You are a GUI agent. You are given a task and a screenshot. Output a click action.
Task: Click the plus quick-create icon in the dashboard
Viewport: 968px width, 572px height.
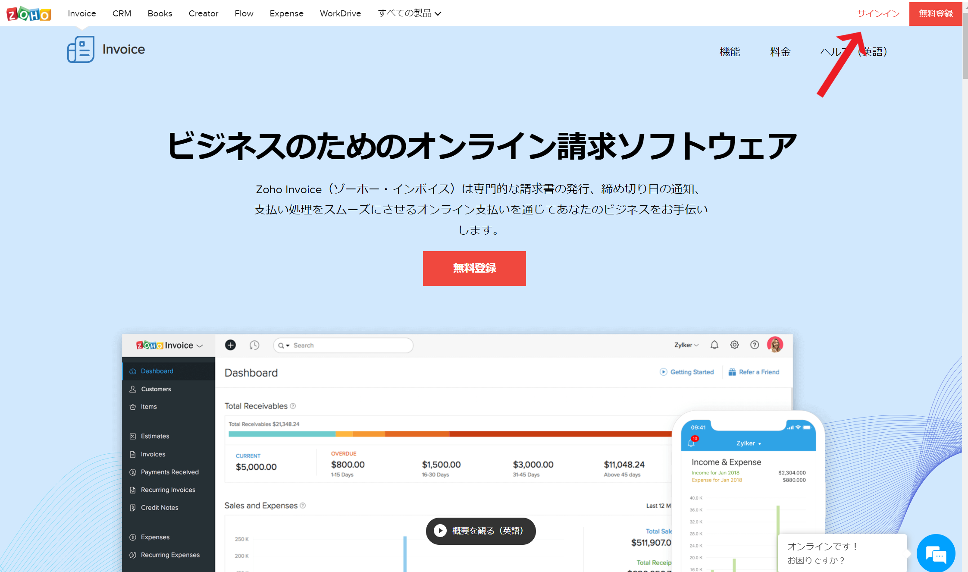(231, 345)
